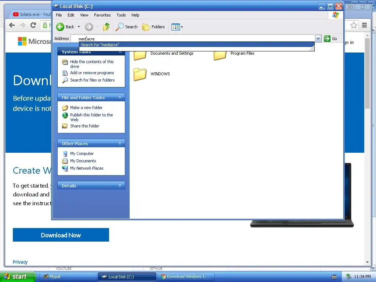Click Add or remove programs link
The width and height of the screenshot is (376, 282).
coord(92,73)
